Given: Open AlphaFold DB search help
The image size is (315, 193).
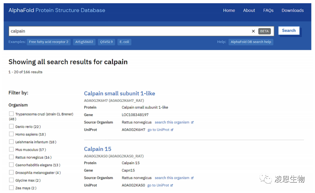Looking at the screenshot, I should pos(251,42).
